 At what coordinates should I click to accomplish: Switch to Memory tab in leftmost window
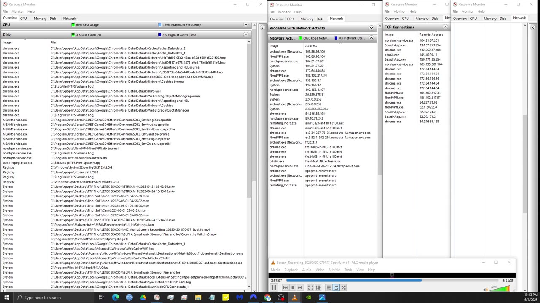[x=40, y=19]
